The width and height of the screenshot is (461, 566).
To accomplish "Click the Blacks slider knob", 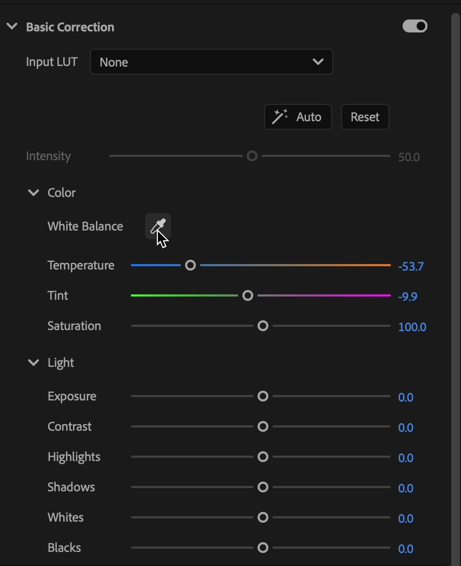I will click(263, 548).
